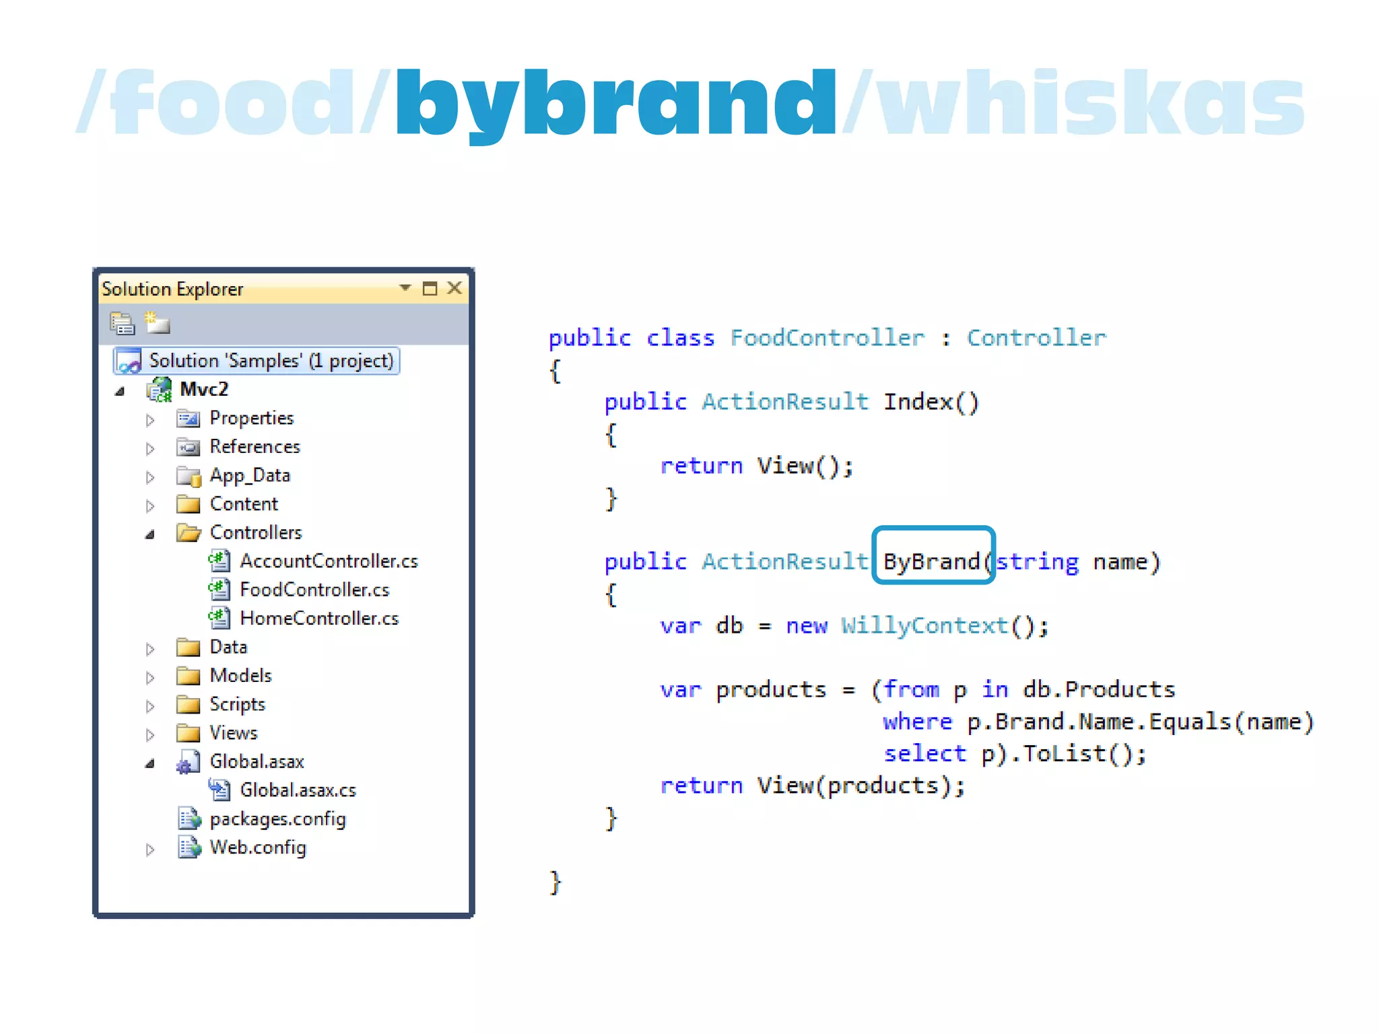Collapse the Controllers folder arrow
Image resolution: width=1379 pixels, height=1034 pixels.
click(150, 535)
